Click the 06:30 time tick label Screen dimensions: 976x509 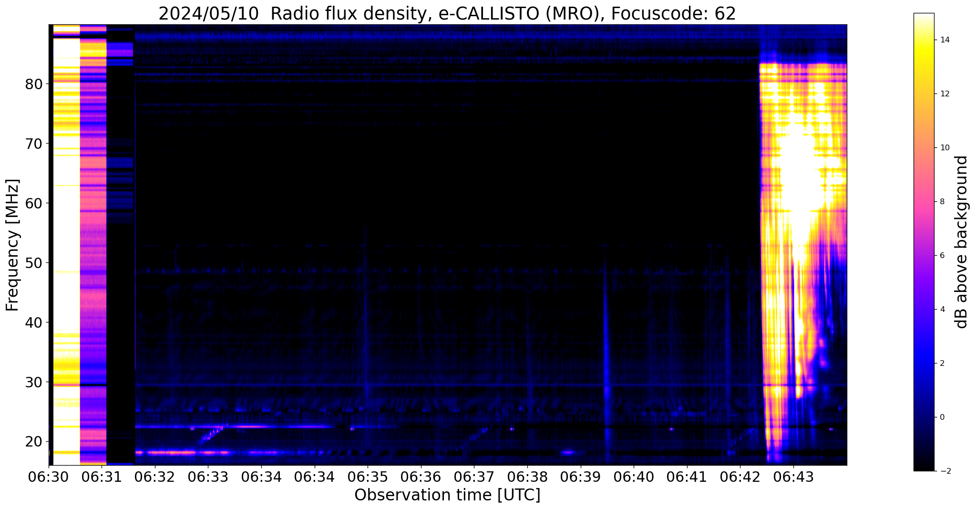click(49, 477)
